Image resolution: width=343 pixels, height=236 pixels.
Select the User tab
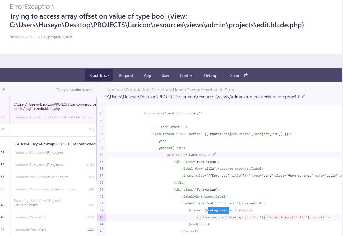click(x=165, y=75)
